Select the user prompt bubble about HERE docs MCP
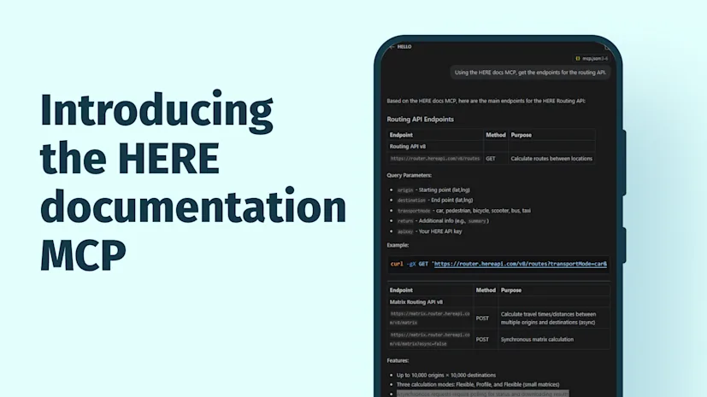The image size is (707, 397). [x=530, y=73]
